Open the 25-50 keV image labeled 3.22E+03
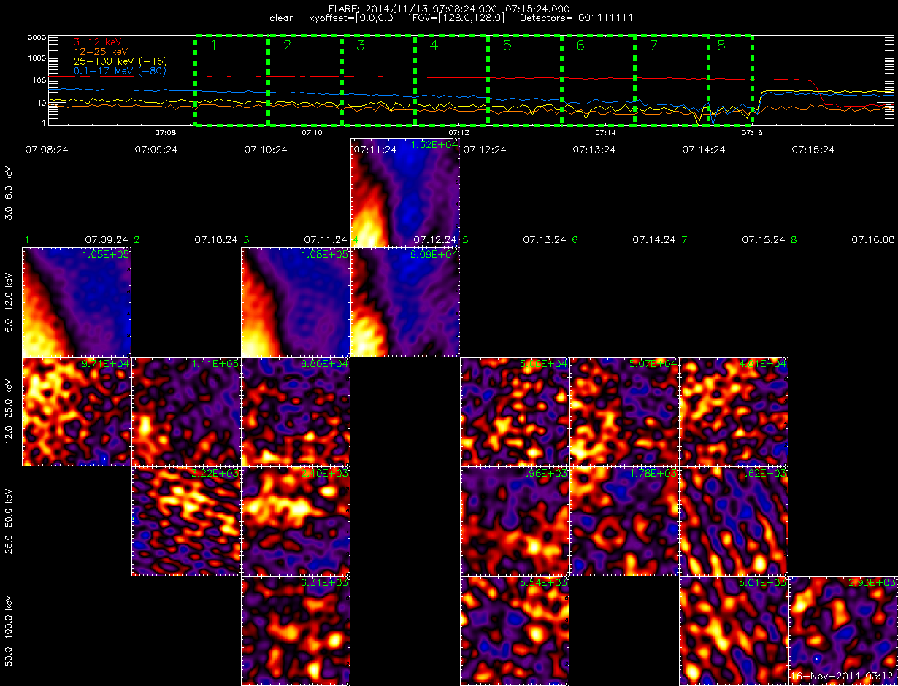Image resolution: width=898 pixels, height=686 pixels. tap(186, 521)
